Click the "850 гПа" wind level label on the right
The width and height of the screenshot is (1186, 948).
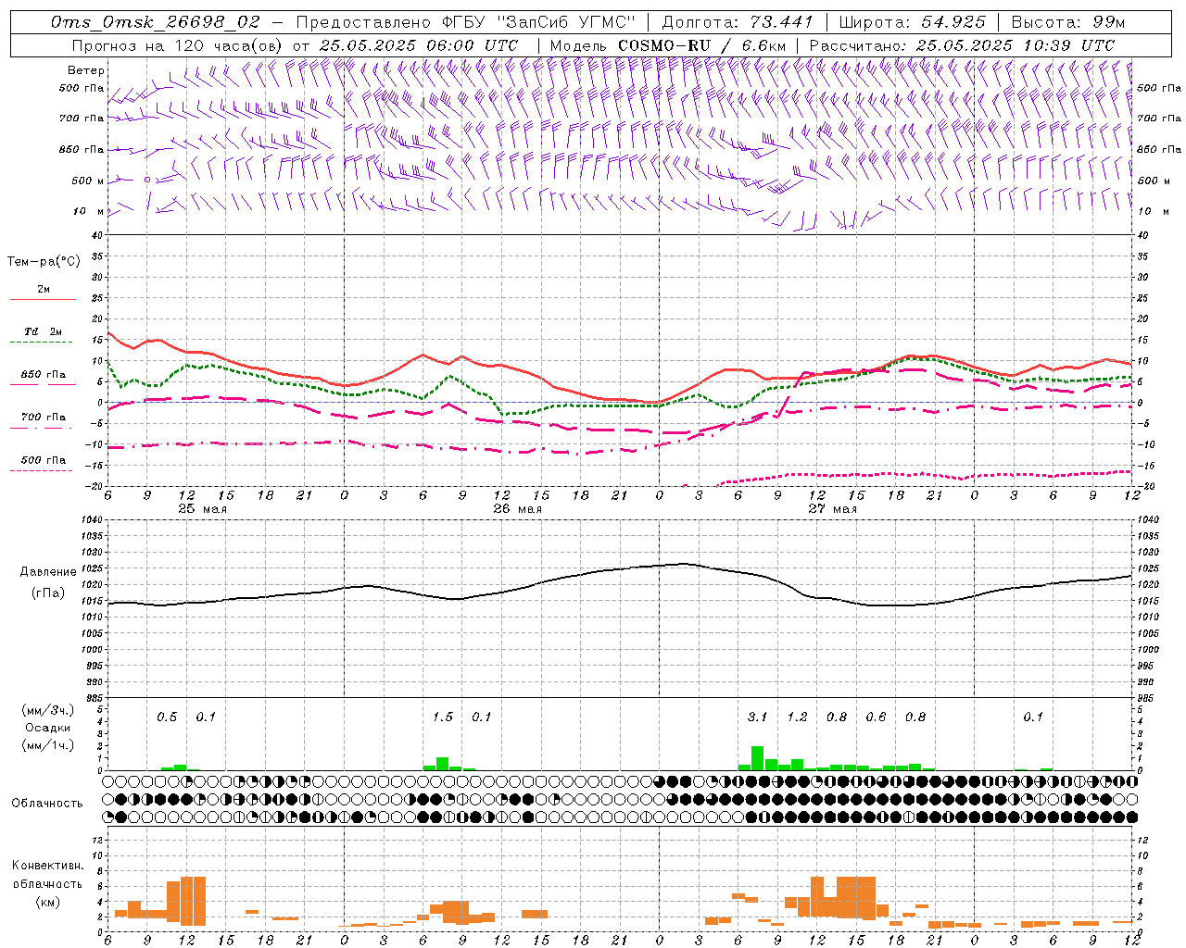[x=1159, y=149]
